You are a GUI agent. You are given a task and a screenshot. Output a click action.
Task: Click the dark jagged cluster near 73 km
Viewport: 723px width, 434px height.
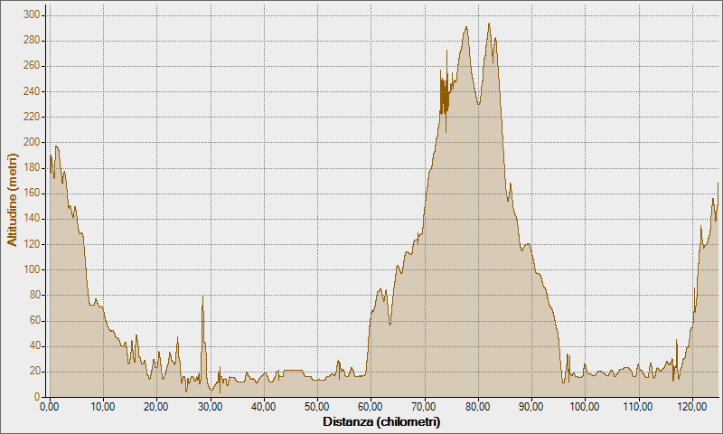444,98
